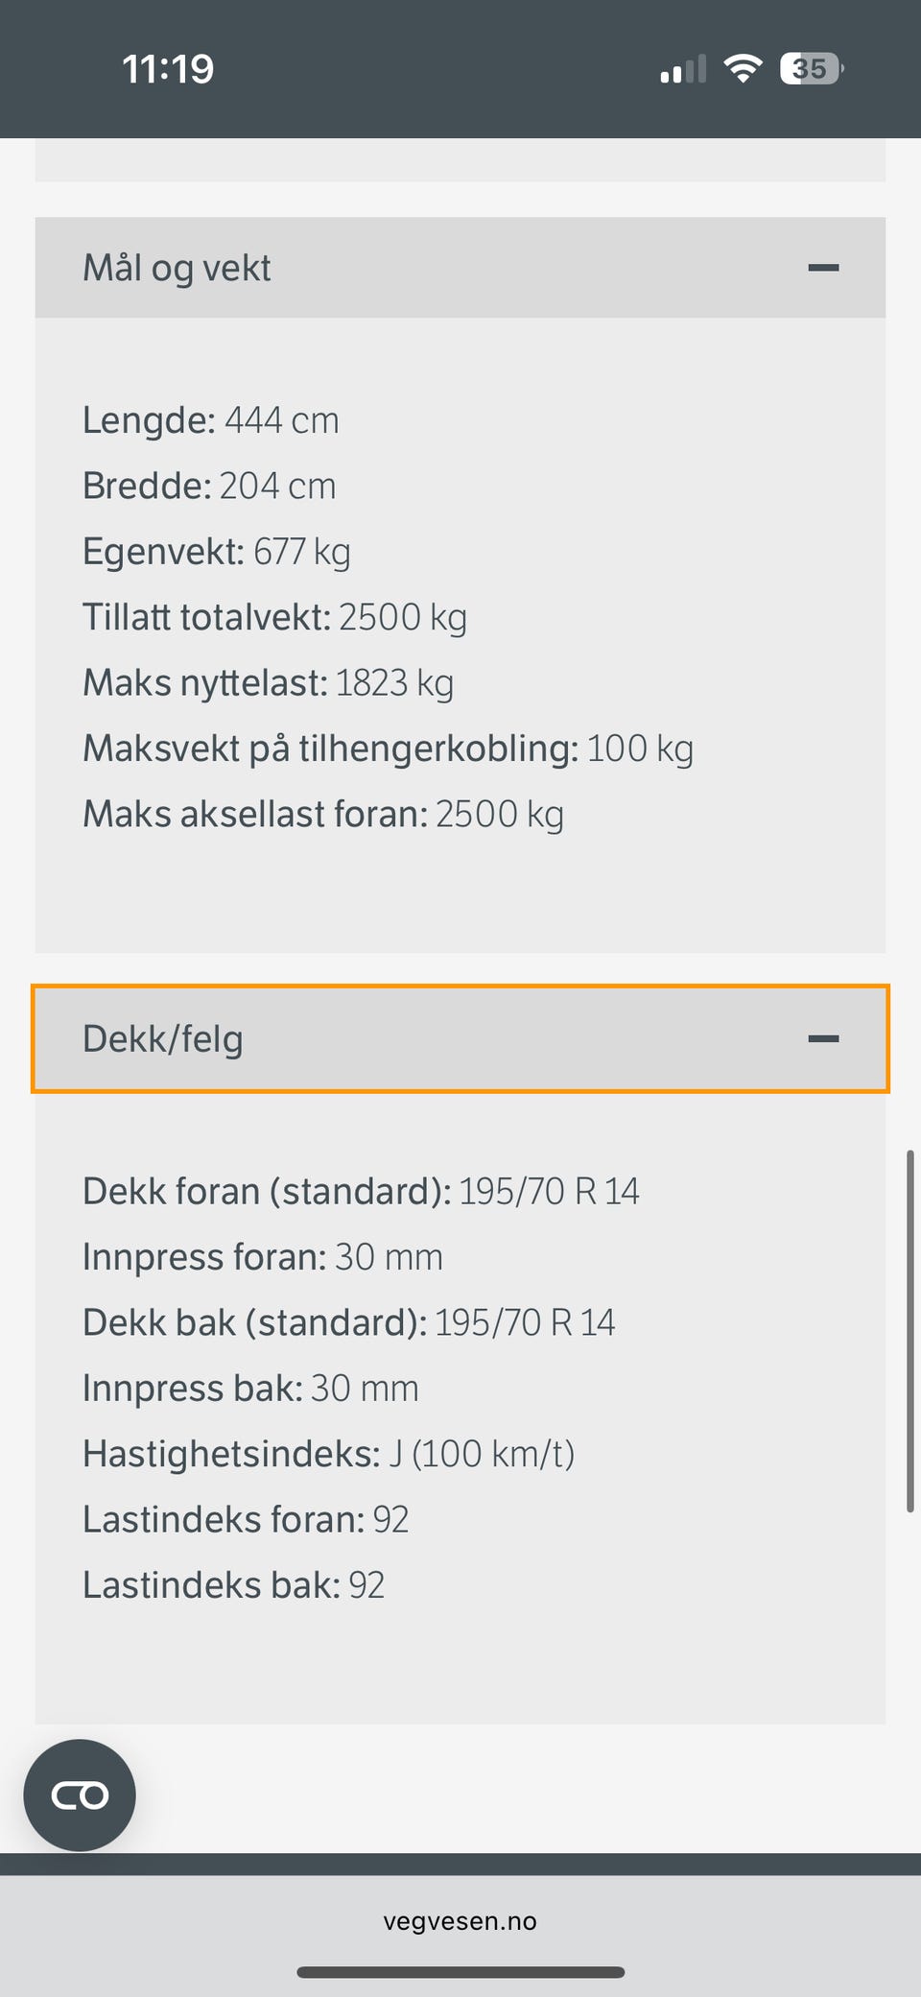Viewport: 921px width, 1997px height.
Task: Click minus icon in Mål og vekt header
Action: (823, 268)
